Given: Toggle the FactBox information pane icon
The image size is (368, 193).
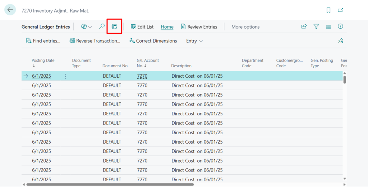Looking at the screenshot, I should pyautogui.click(x=340, y=26).
